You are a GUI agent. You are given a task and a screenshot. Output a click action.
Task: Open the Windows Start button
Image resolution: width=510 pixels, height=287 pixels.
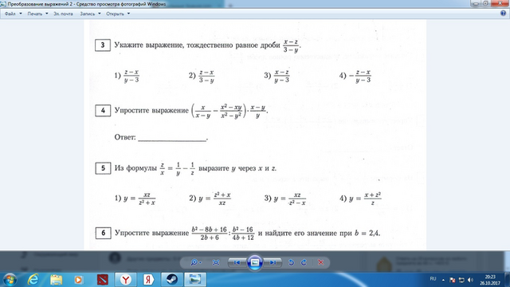pos(10,280)
